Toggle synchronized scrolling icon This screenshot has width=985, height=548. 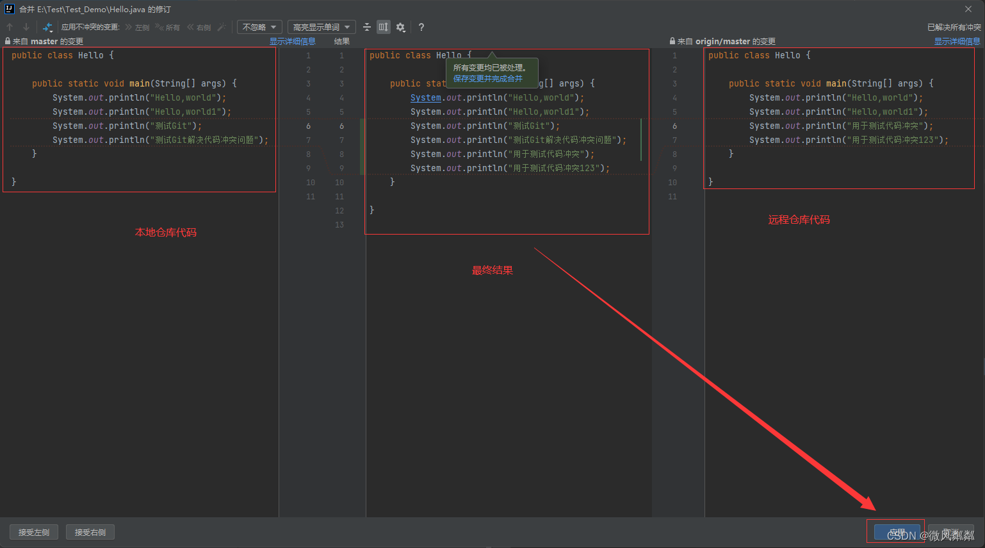pyautogui.click(x=383, y=27)
